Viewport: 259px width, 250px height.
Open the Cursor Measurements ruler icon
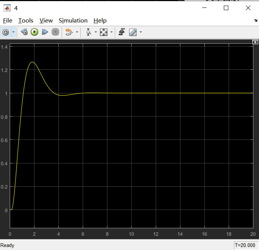(x=133, y=32)
